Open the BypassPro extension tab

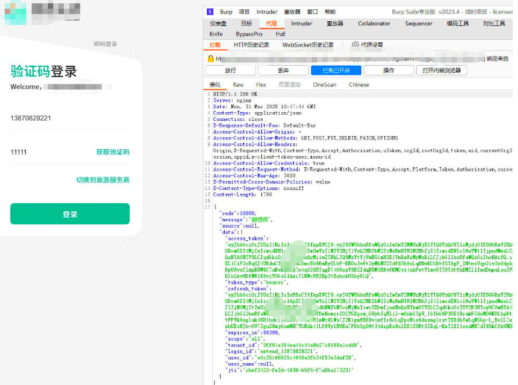[249, 34]
